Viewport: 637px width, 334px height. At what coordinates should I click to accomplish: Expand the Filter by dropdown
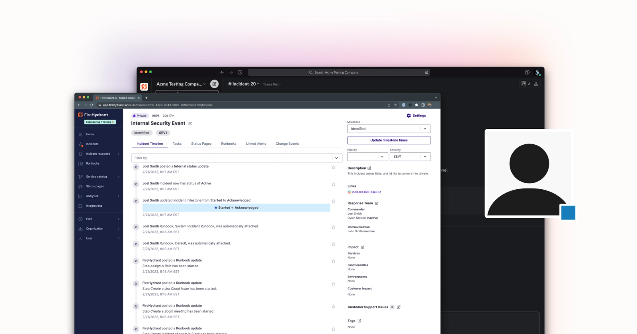point(236,158)
